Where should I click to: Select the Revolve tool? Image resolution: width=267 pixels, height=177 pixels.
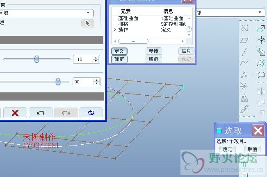261,40
